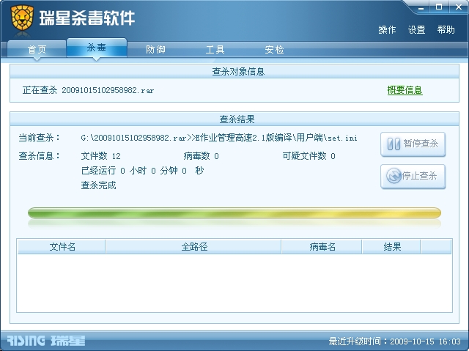Image resolution: width=469 pixels, height=351 pixels.
Task: Sort by the 结果 column header
Action: click(391, 247)
